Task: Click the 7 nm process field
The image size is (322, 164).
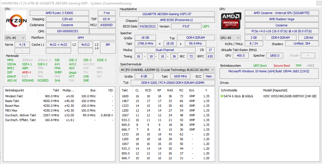Action: (x=107, y=13)
